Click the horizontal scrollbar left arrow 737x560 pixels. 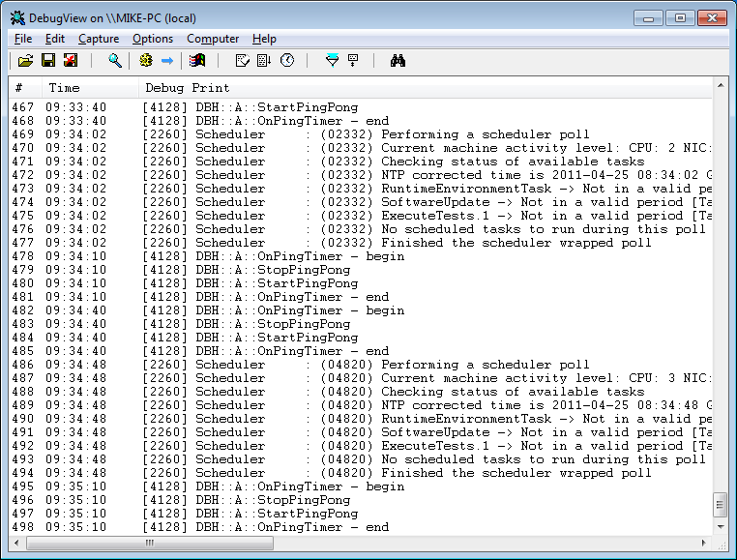[x=16, y=543]
